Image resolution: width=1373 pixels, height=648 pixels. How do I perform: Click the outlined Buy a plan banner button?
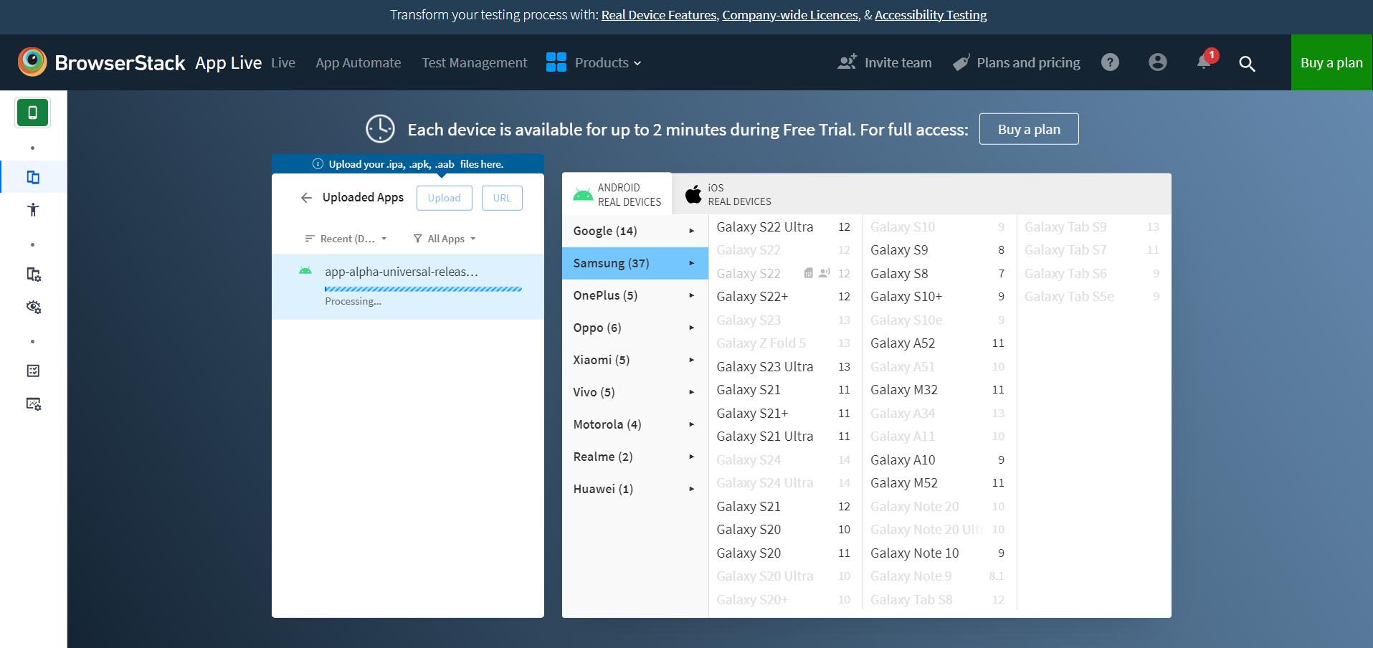pyautogui.click(x=1029, y=129)
